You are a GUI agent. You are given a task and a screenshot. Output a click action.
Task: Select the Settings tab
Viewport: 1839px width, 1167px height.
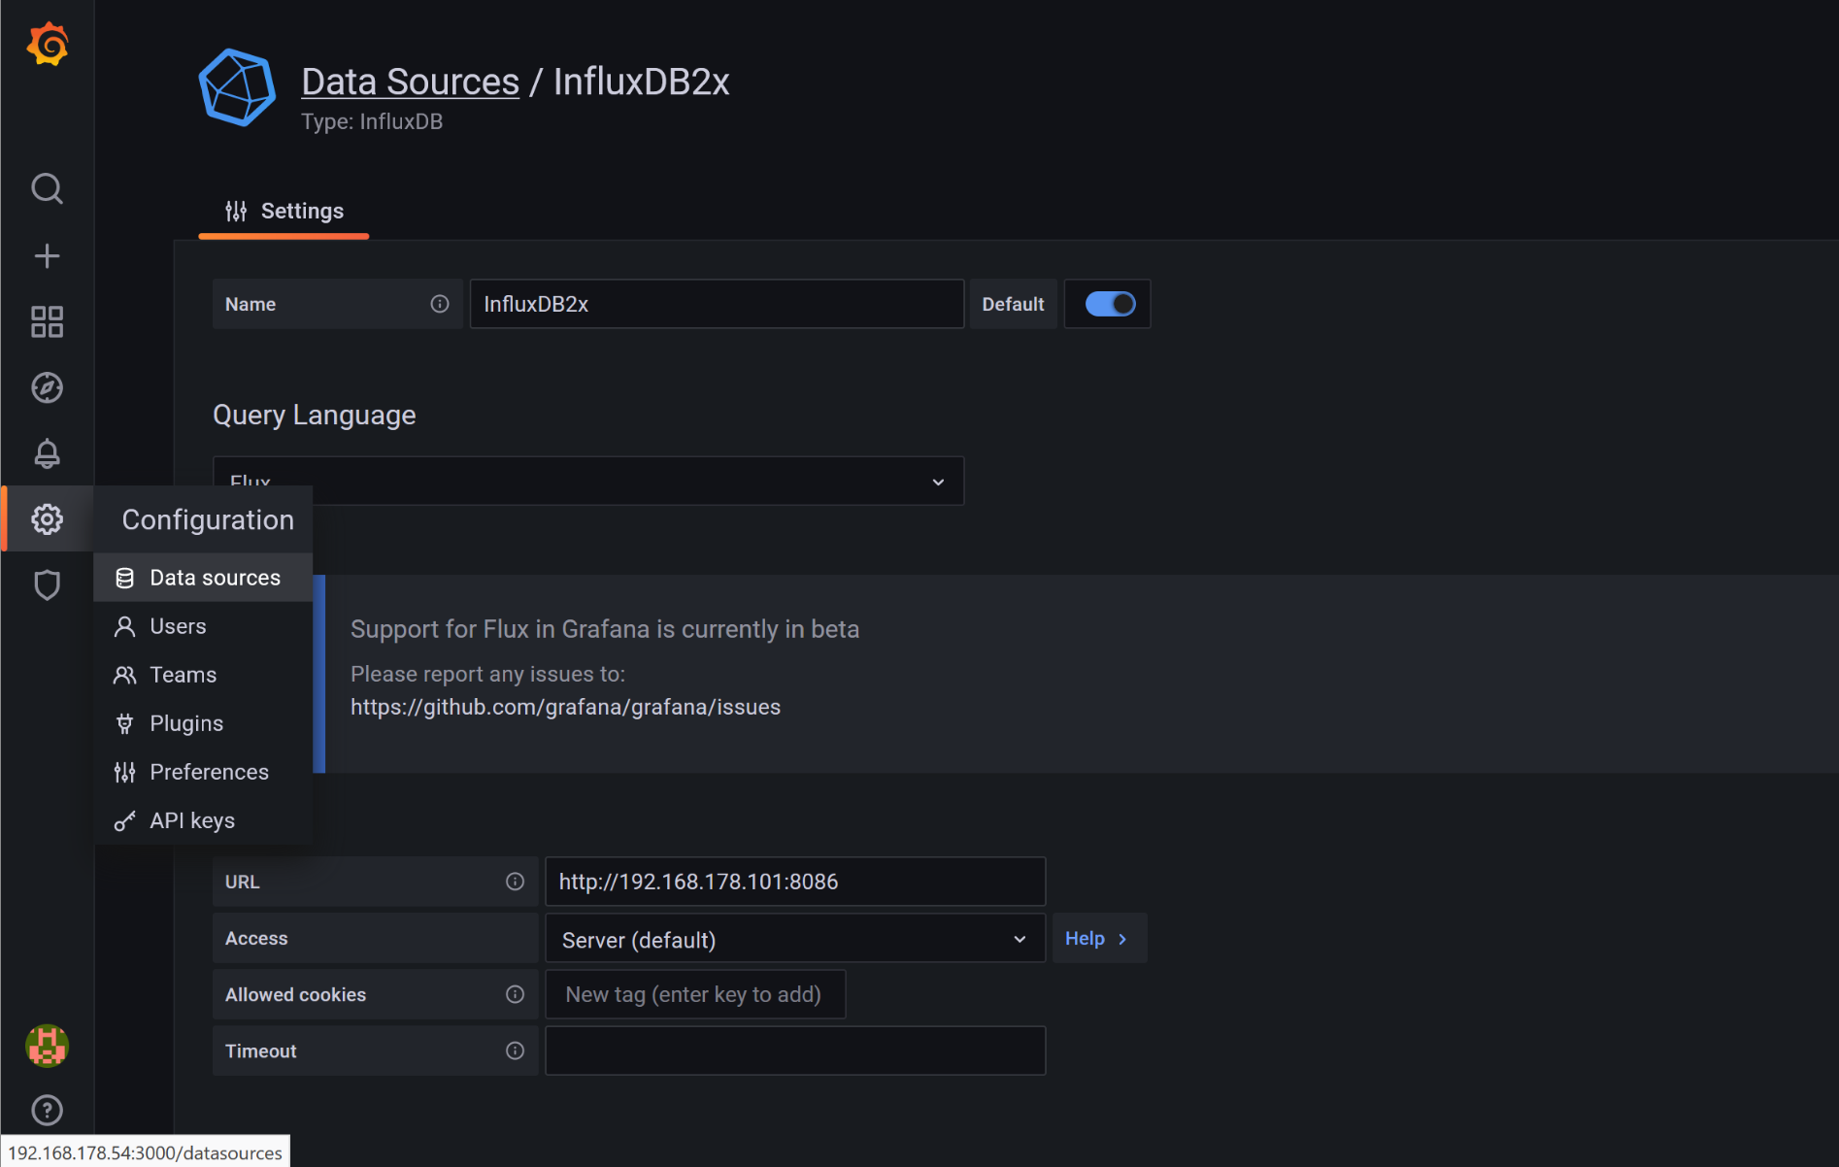(284, 211)
